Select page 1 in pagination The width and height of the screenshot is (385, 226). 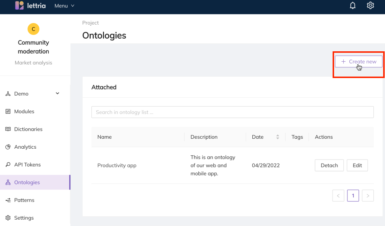click(x=353, y=196)
